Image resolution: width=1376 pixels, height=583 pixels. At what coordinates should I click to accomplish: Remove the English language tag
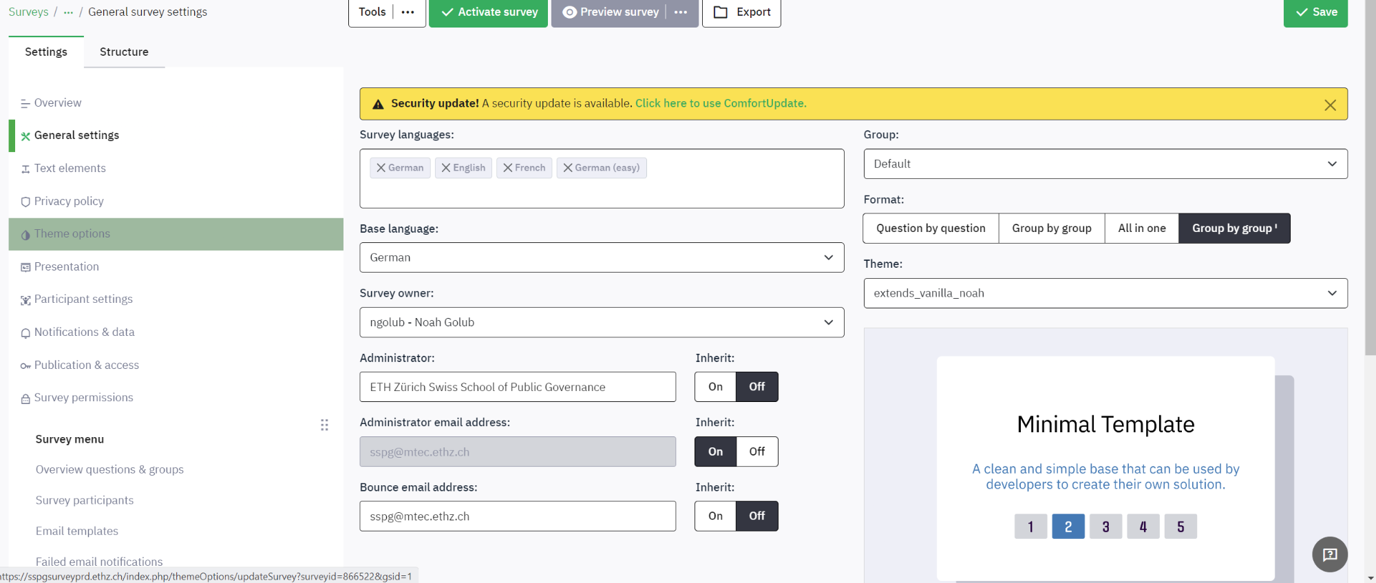(x=446, y=168)
